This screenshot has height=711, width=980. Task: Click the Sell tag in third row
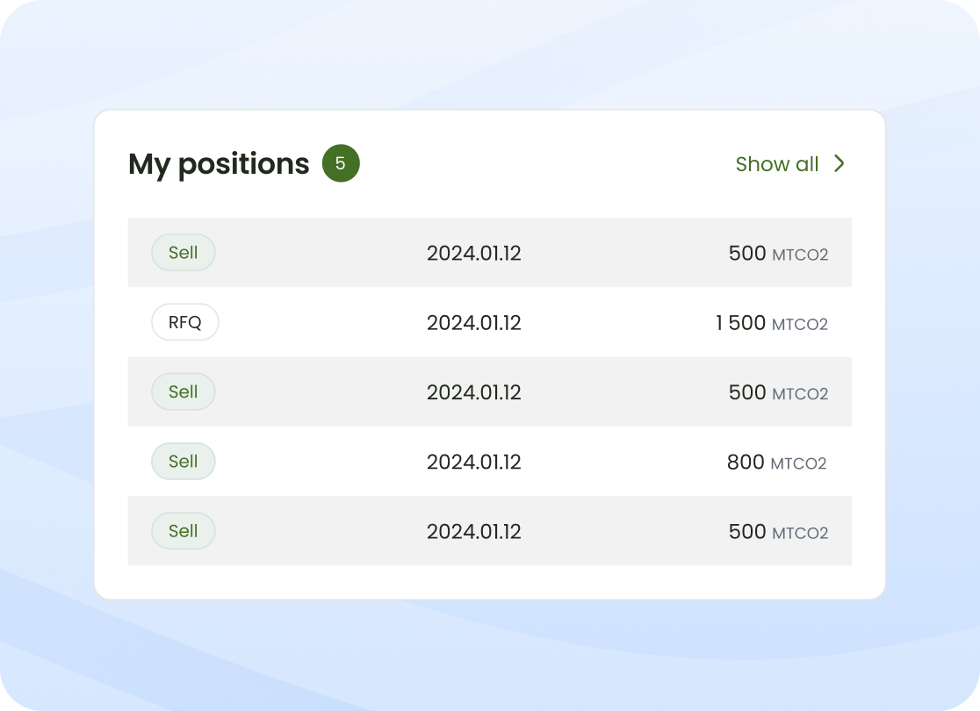click(x=184, y=391)
